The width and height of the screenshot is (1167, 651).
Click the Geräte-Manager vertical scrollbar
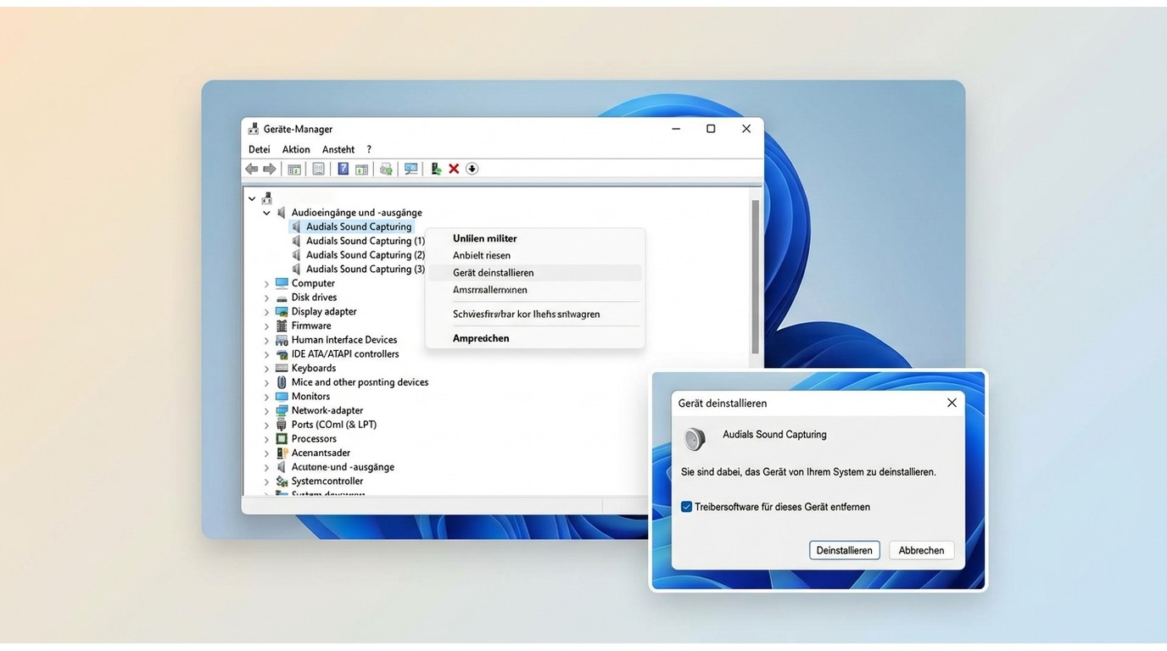pos(755,275)
